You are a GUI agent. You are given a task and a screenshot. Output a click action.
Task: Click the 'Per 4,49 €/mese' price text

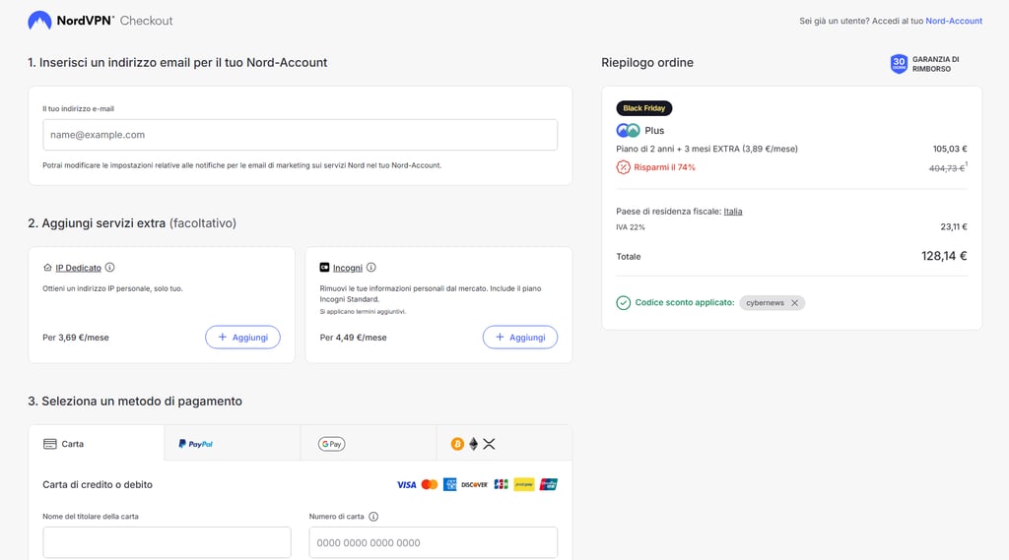tap(354, 337)
